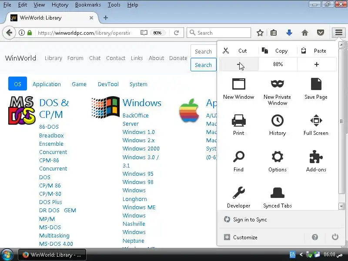Open the File menu
348x261 pixels.
(x=7, y=5)
